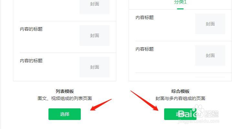Click the 列表模板 heading
The width and height of the screenshot is (232, 129).
click(65, 91)
